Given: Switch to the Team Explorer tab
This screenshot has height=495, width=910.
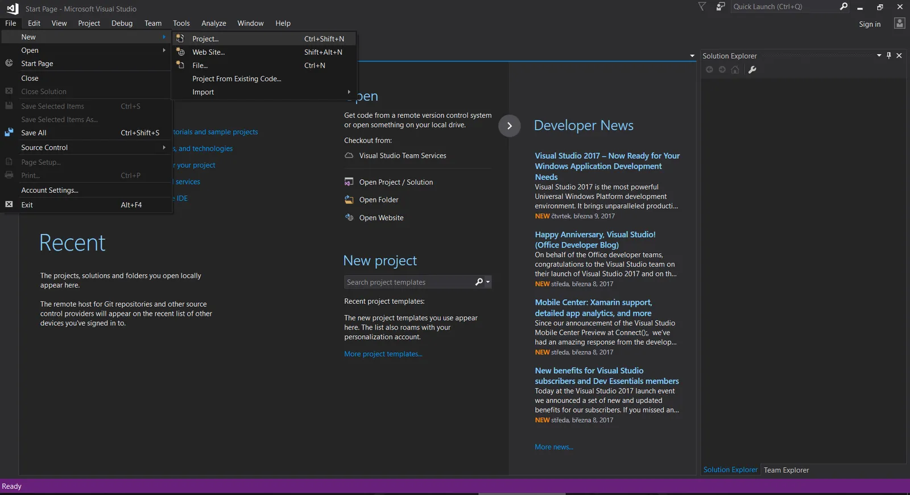Looking at the screenshot, I should 786,470.
